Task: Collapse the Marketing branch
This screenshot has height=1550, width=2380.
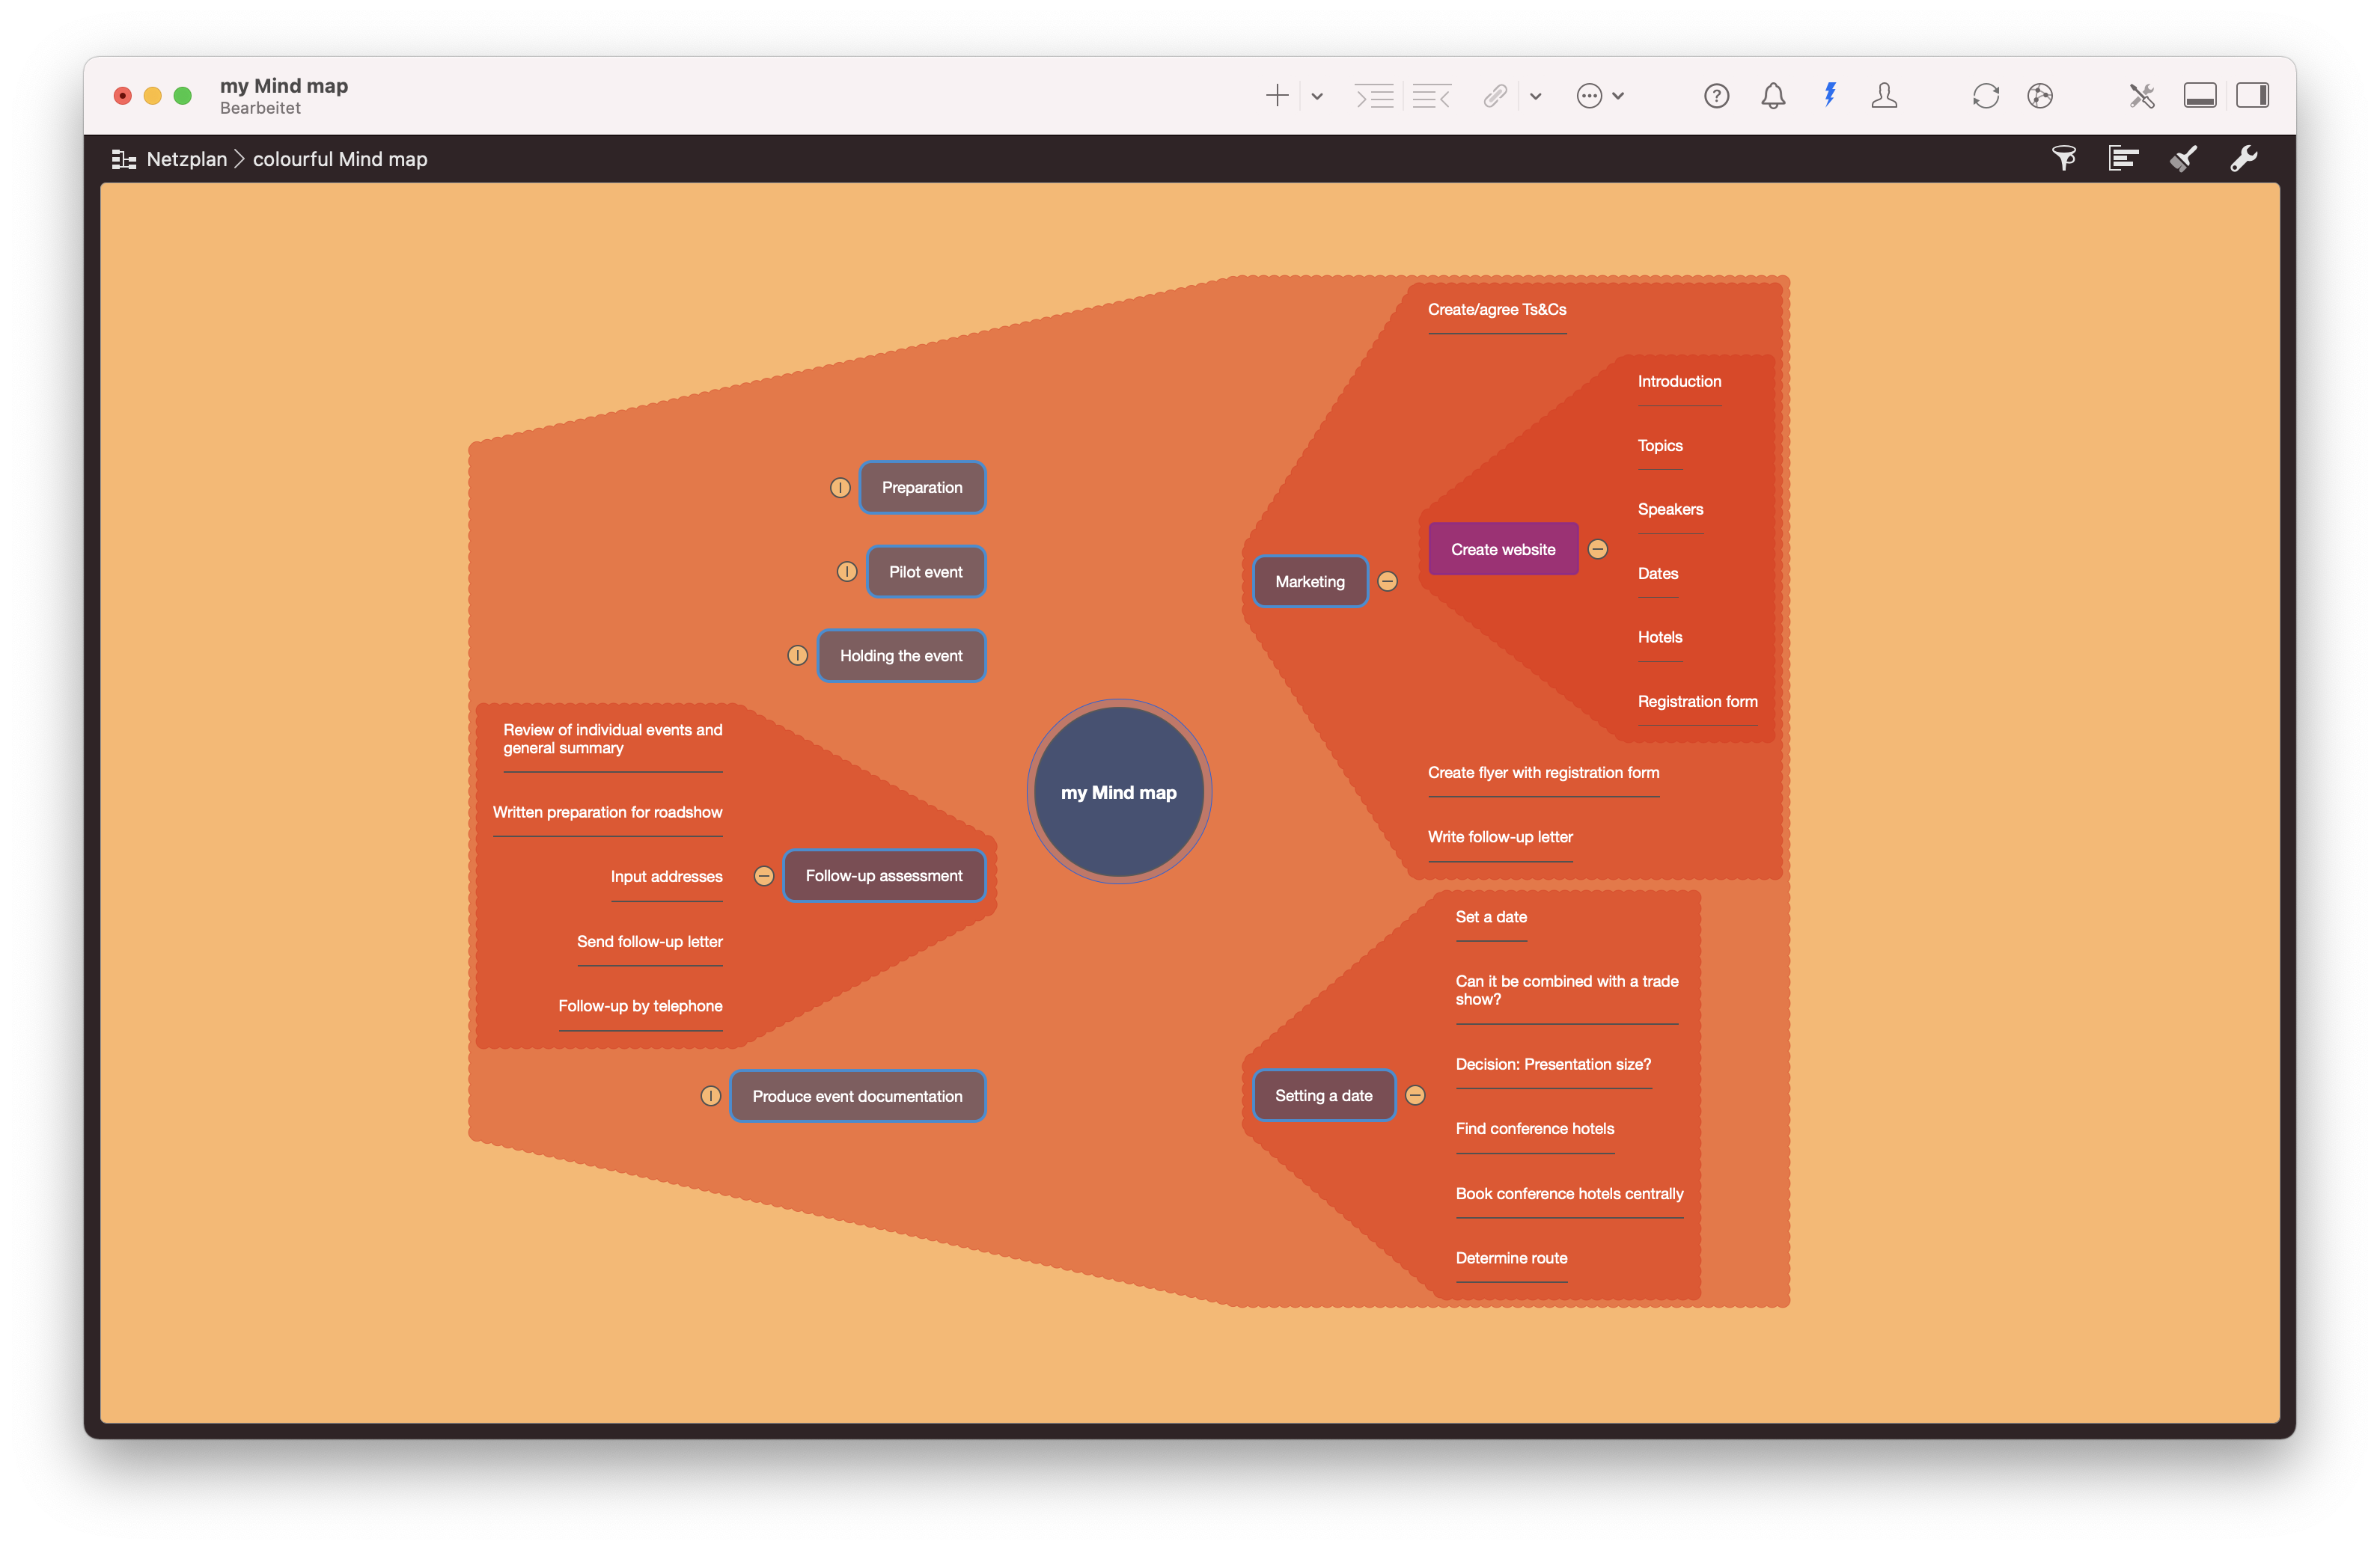Action: [1388, 582]
